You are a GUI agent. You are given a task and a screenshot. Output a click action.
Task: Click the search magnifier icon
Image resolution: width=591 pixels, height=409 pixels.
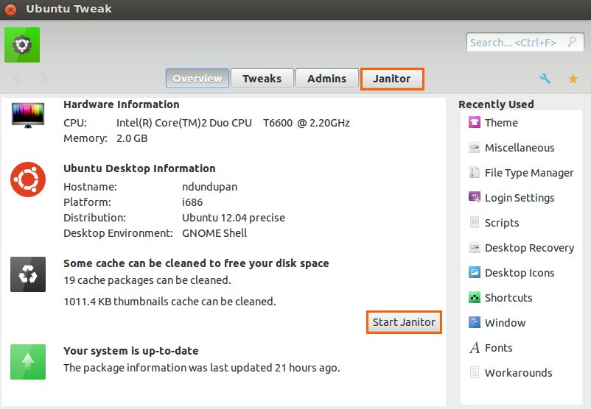[572, 42]
